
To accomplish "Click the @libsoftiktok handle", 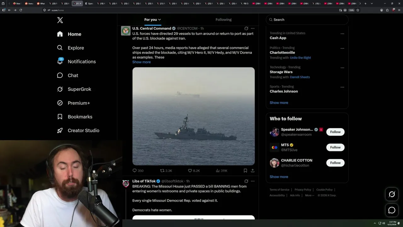I will pyautogui.click(x=172, y=181).
